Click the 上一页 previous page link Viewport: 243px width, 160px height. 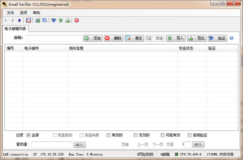(143, 145)
